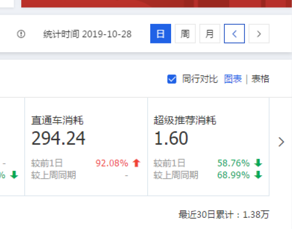
Task: Toggle the 同行对比 checkbox
Action: (172, 79)
